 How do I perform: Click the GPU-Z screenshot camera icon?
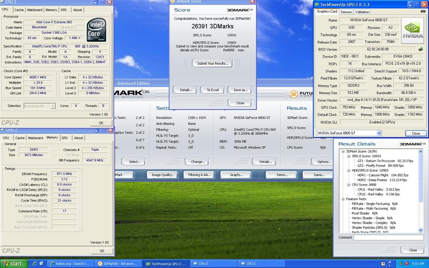(x=423, y=11)
